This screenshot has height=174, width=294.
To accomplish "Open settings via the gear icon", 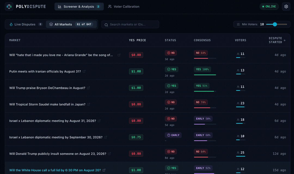I will pos(286,7).
